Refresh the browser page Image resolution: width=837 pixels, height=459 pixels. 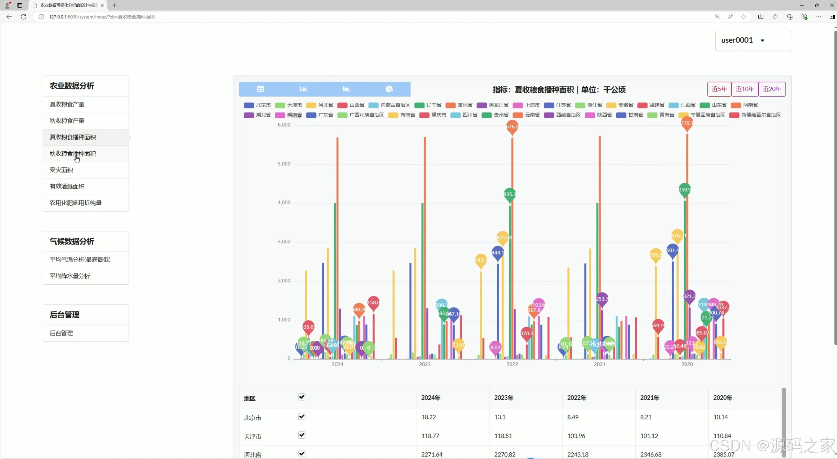point(23,17)
